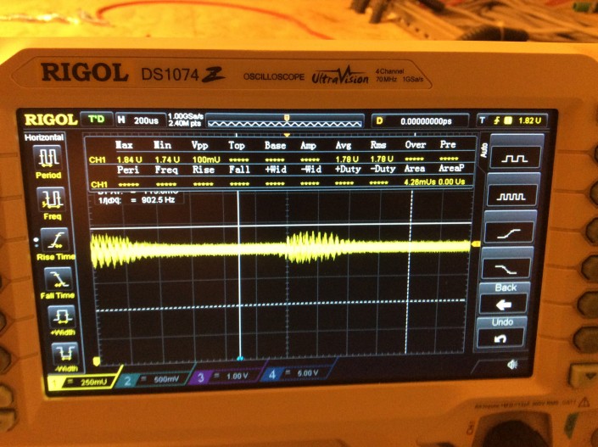
Task: Click the H 200us timebase field
Action: click(x=141, y=120)
